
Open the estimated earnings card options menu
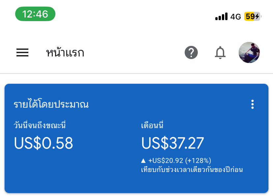253,105
